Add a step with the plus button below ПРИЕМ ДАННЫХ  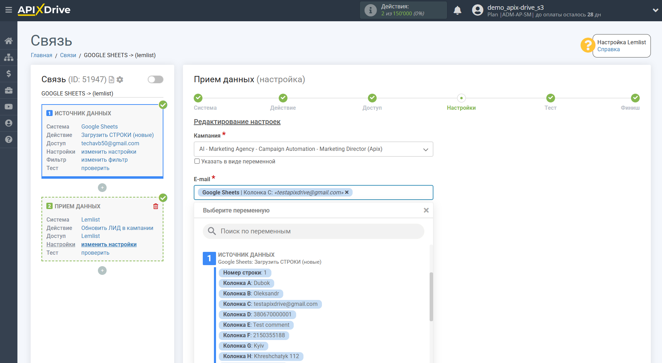[102, 270]
